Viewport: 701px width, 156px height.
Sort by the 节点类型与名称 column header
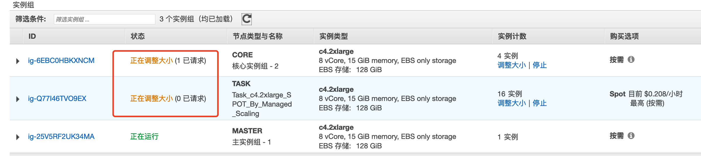(257, 36)
